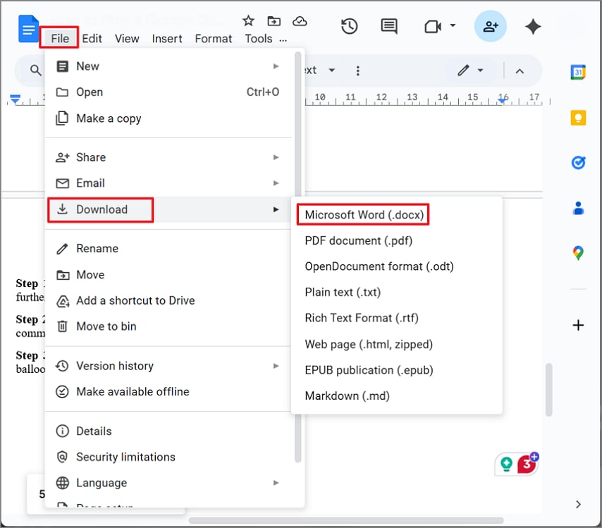Open Google Calendar in the side panel

coord(578,73)
